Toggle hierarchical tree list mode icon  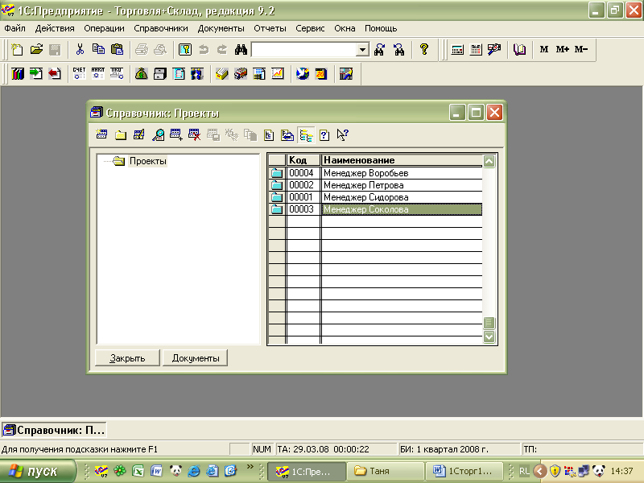306,134
